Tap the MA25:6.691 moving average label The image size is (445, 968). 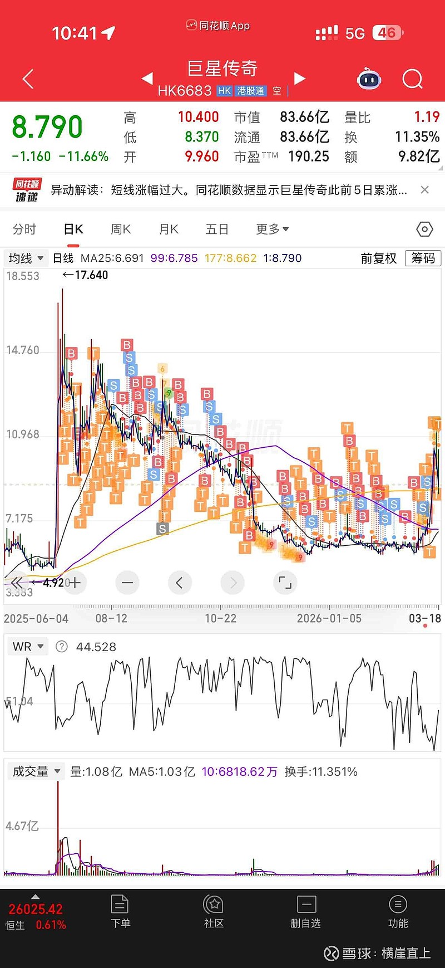(112, 258)
